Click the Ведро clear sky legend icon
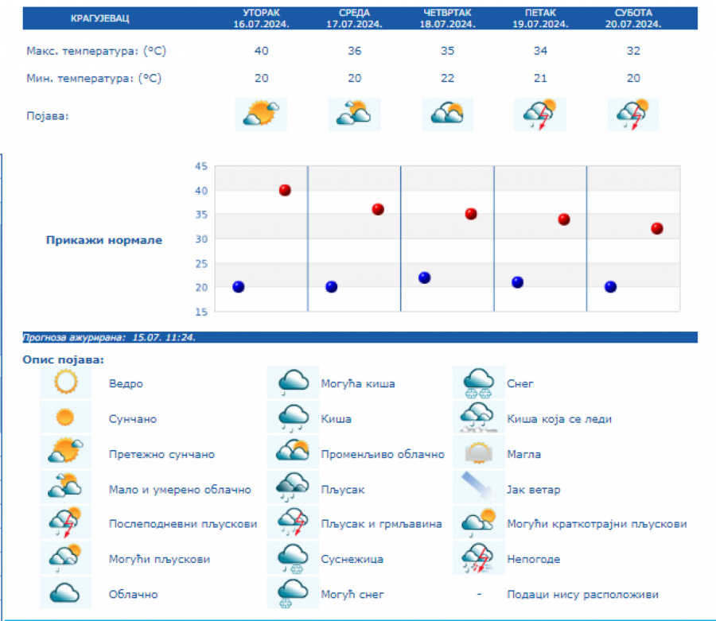 click(66, 383)
